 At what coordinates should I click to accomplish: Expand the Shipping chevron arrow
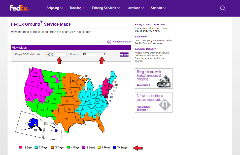tap(61, 8)
